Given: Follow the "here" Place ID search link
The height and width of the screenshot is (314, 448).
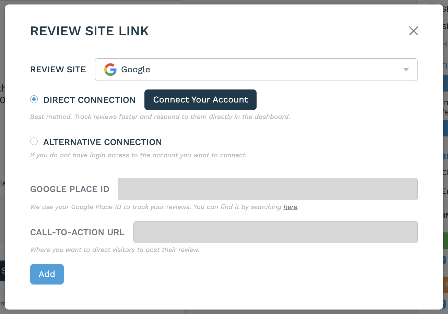Looking at the screenshot, I should [x=290, y=207].
